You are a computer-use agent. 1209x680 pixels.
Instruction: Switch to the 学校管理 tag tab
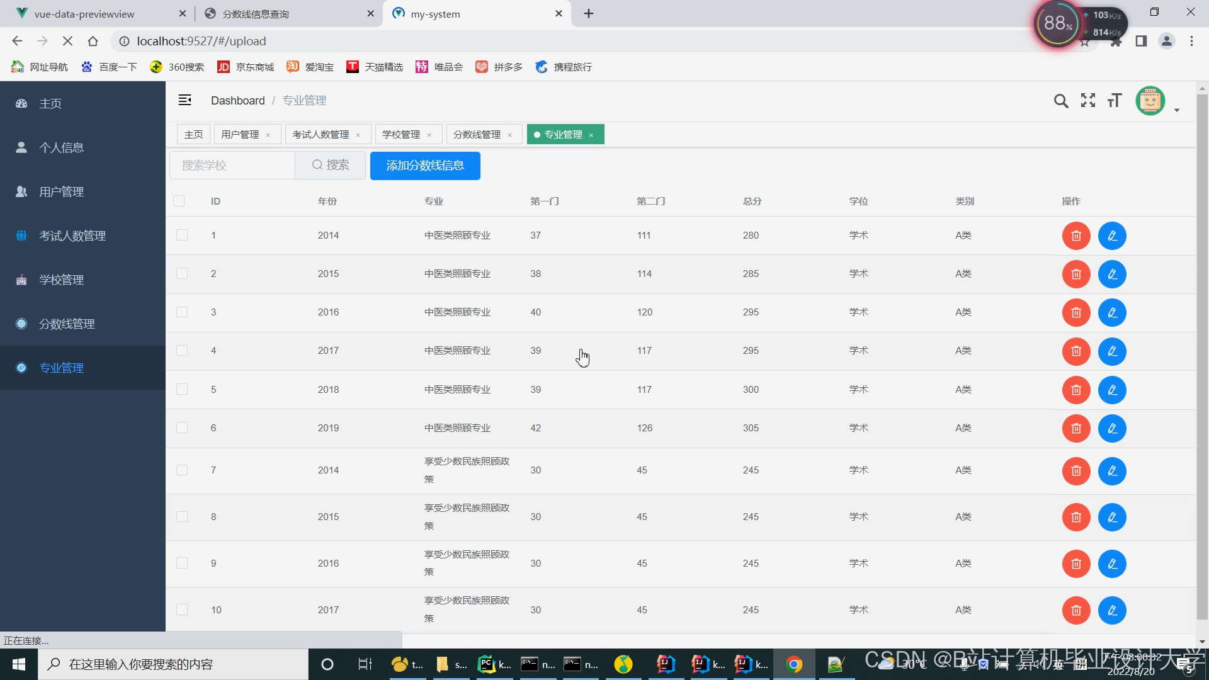(x=401, y=135)
